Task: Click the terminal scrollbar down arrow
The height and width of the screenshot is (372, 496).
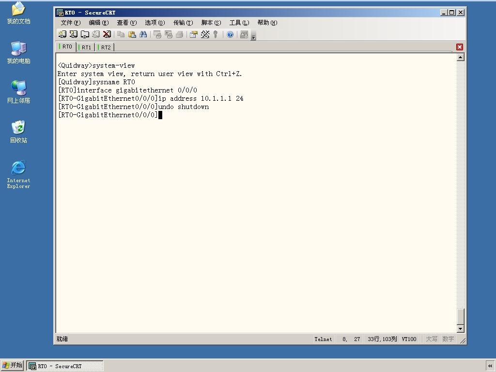Action: [x=461, y=329]
